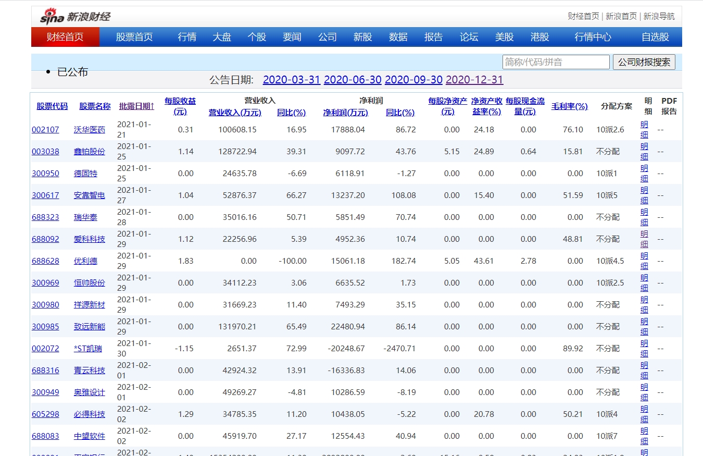Select the 美股 navigation item
The height and width of the screenshot is (456, 703).
(504, 37)
